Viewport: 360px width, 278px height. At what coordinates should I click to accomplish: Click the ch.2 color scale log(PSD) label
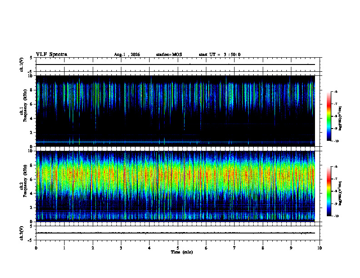tap(340, 194)
